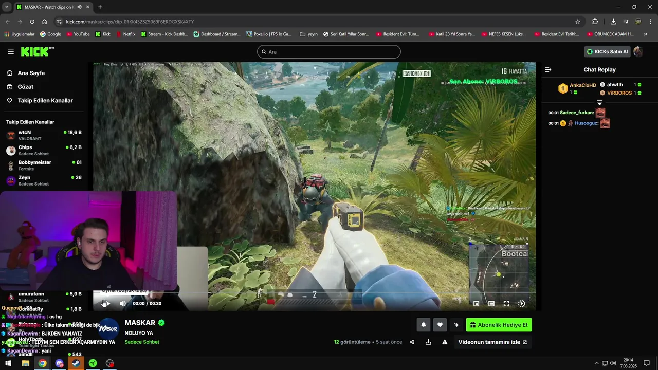Open the wtcN channel
Image resolution: width=658 pixels, height=370 pixels.
tap(44, 135)
